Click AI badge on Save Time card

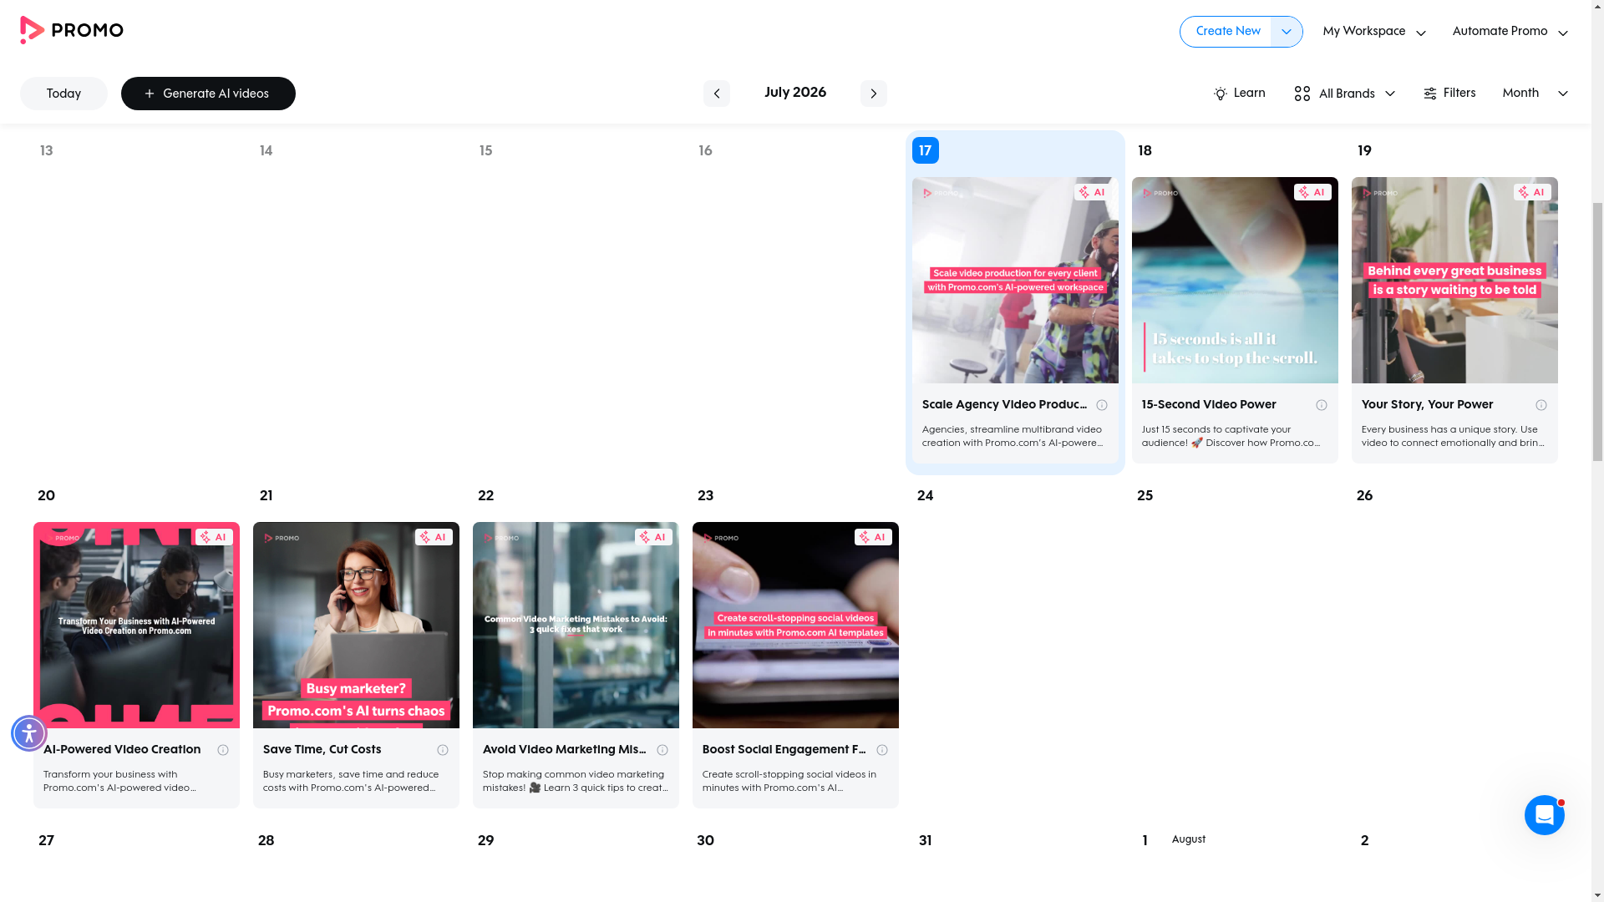point(434,537)
